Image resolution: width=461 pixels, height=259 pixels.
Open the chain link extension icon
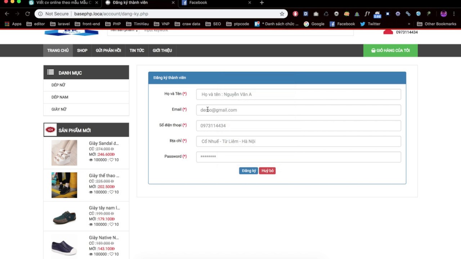[x=408, y=14]
